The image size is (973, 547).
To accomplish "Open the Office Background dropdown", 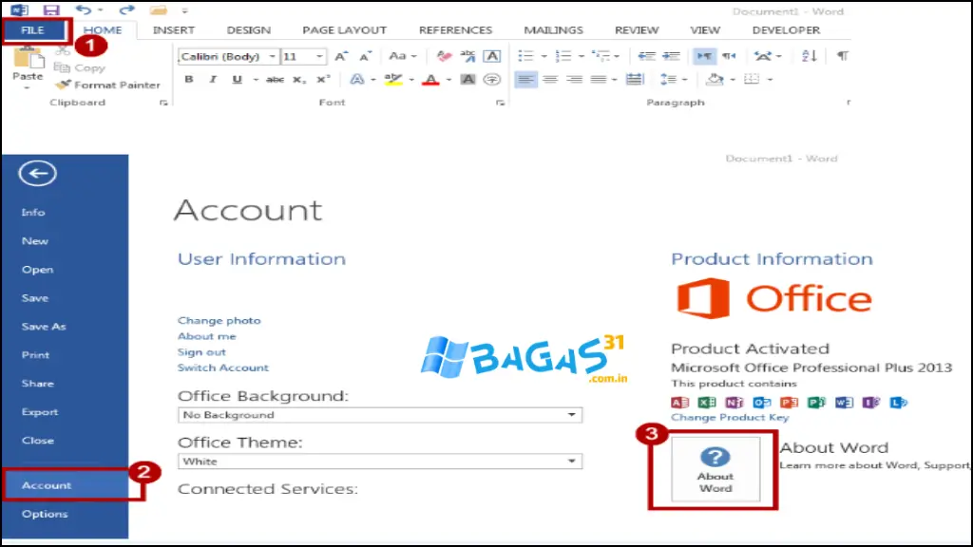I will click(x=571, y=414).
